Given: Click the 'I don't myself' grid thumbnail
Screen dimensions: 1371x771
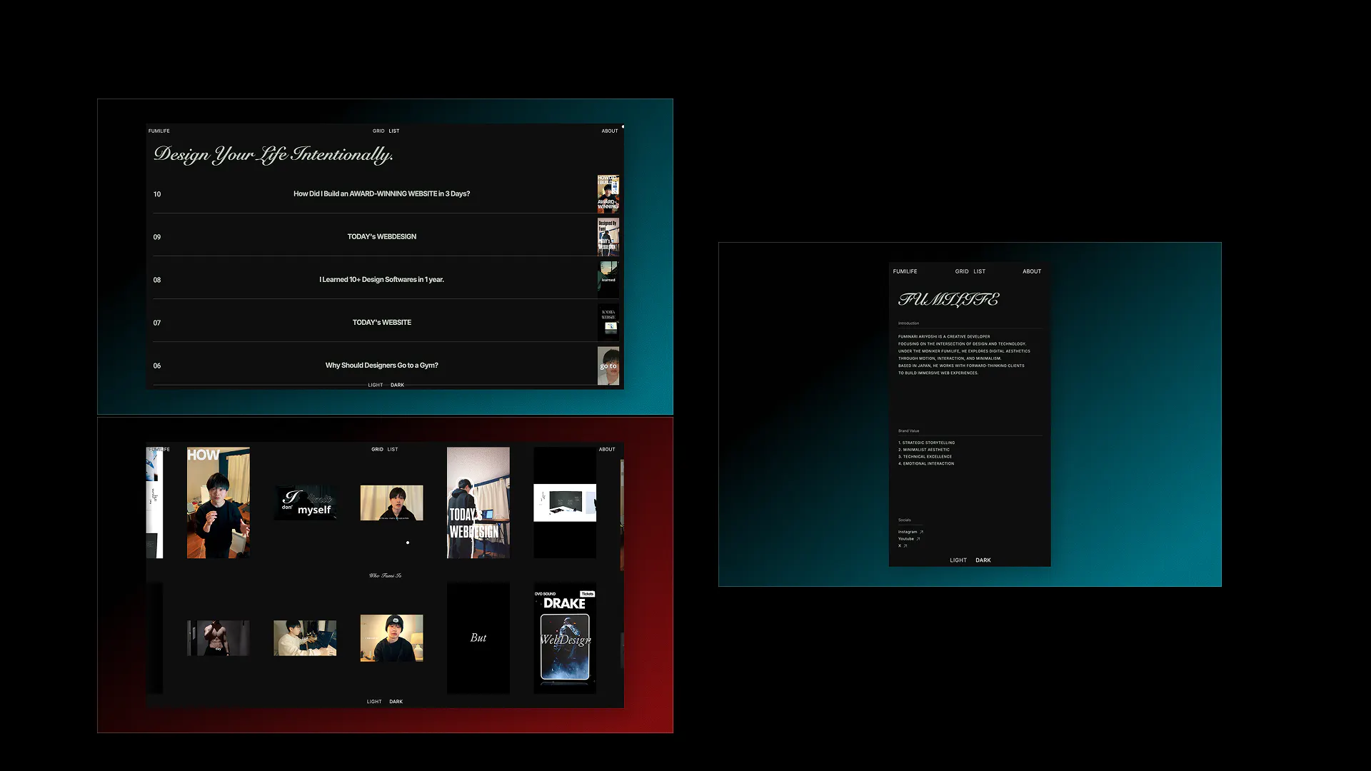Looking at the screenshot, I should 305,503.
